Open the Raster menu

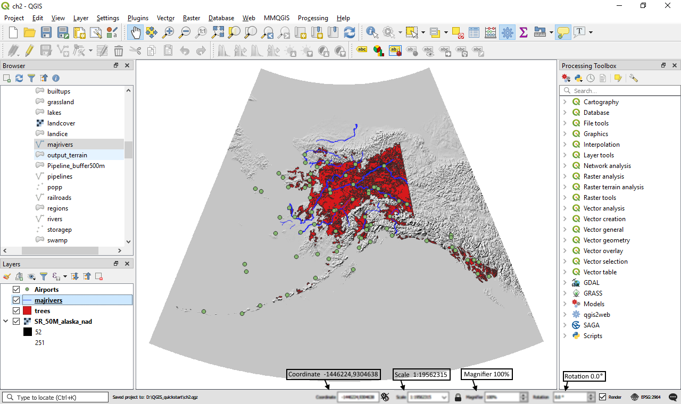192,18
